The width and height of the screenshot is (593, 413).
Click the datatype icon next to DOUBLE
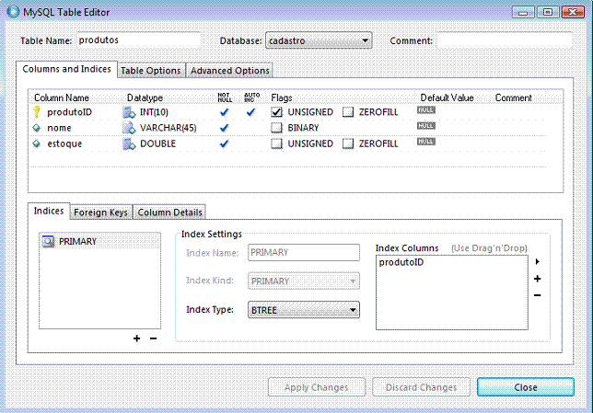click(129, 144)
